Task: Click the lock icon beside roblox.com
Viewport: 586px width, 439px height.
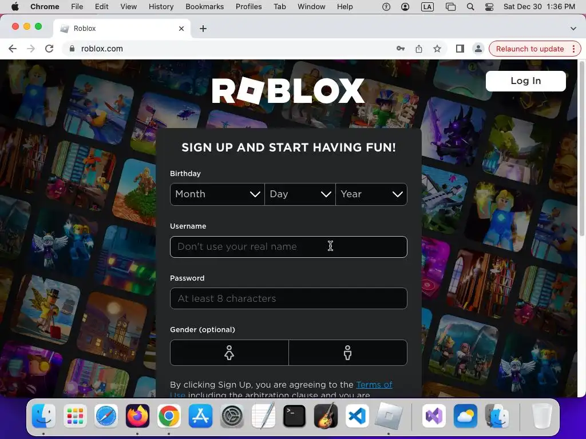Action: [72, 49]
